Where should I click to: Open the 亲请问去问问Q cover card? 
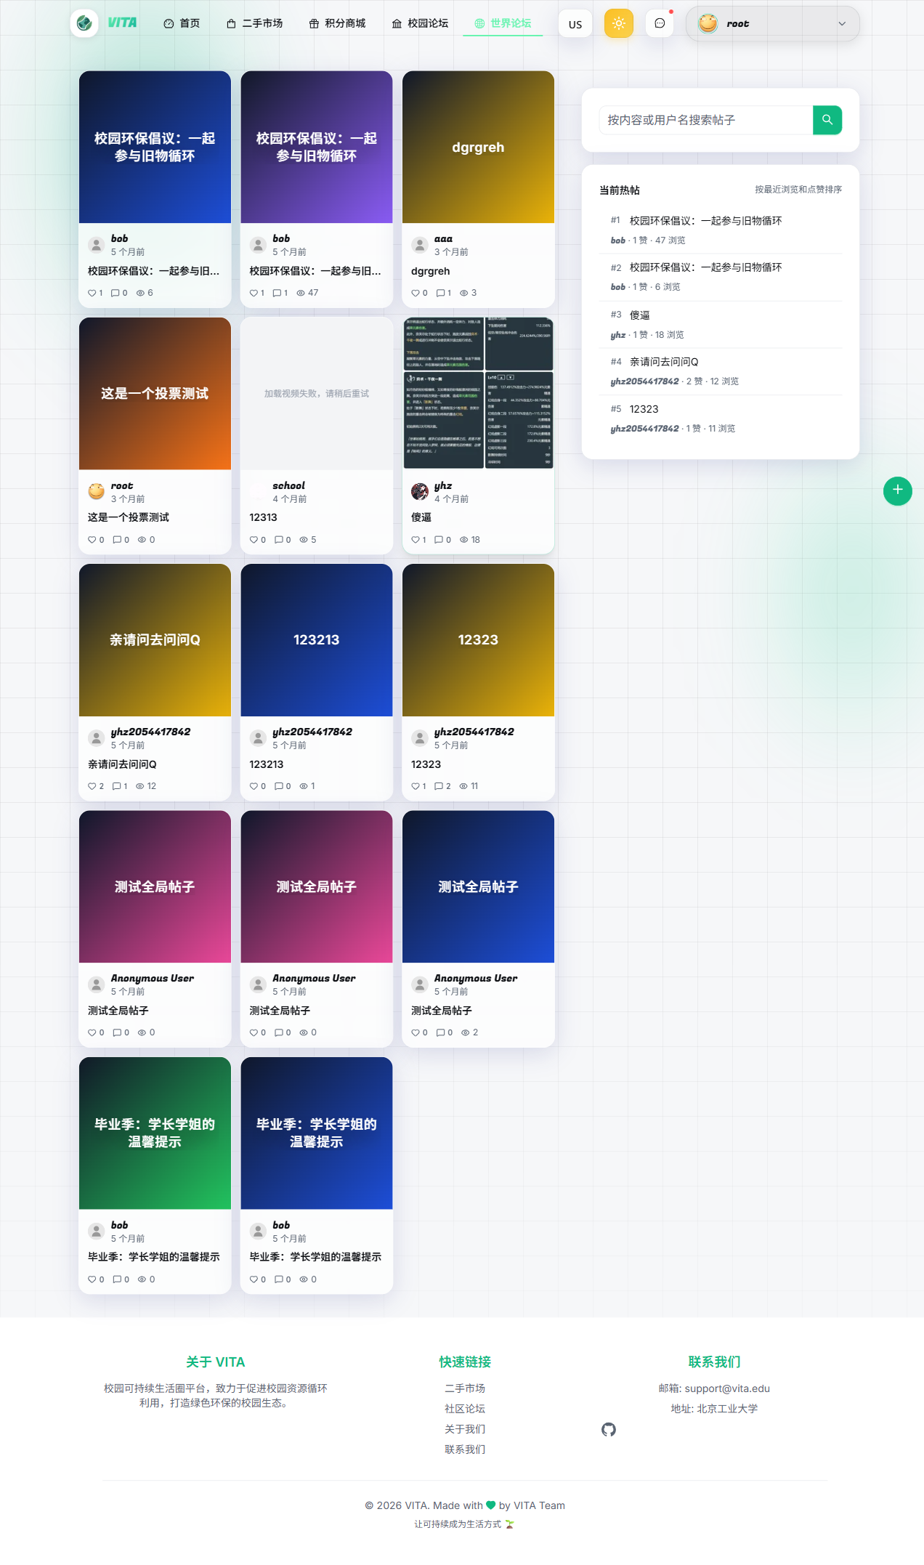(x=155, y=640)
